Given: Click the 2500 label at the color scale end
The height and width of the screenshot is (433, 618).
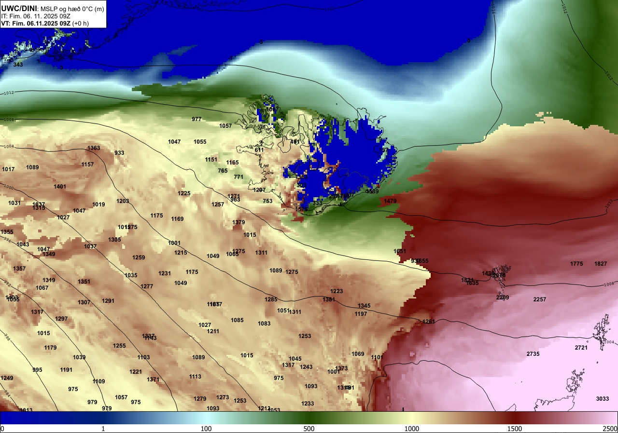Looking at the screenshot, I should (x=610, y=429).
